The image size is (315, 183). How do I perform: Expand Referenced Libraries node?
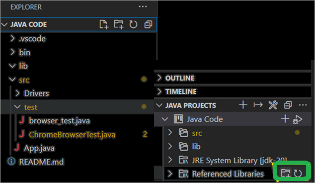point(170,174)
